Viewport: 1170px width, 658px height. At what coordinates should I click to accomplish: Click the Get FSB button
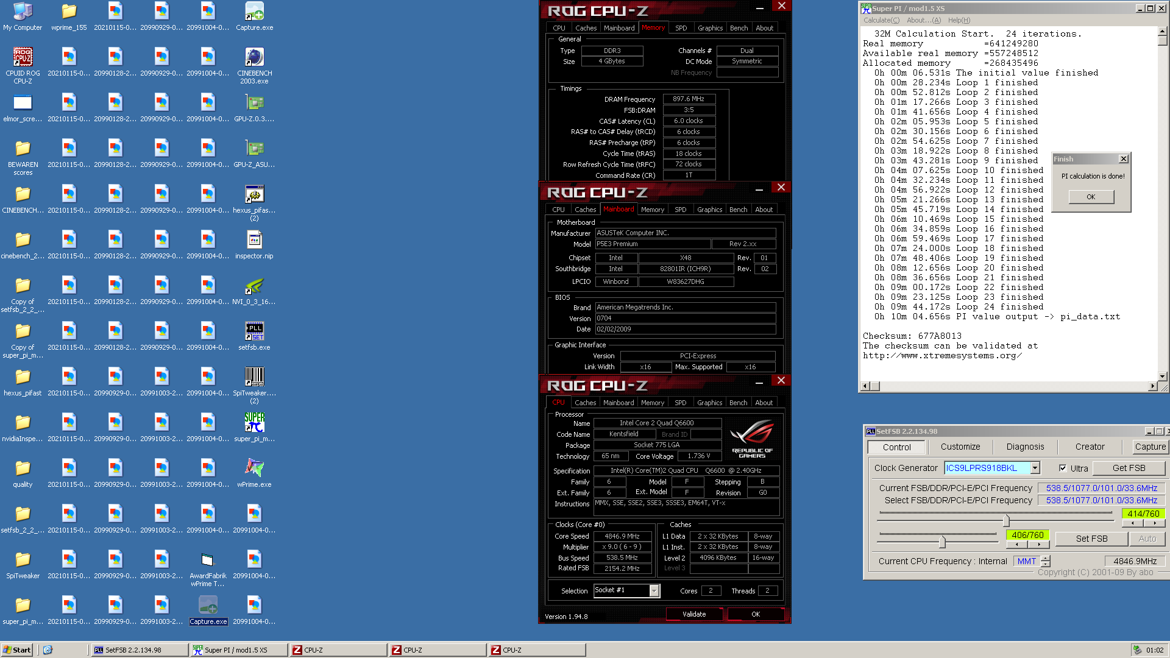pyautogui.click(x=1129, y=468)
